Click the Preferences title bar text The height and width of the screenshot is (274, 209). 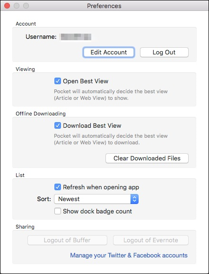coord(104,6)
